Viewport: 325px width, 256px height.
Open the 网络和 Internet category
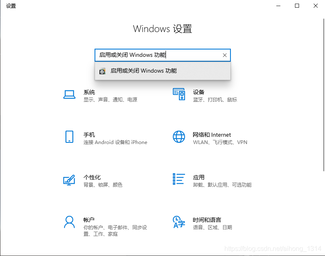coord(212,135)
